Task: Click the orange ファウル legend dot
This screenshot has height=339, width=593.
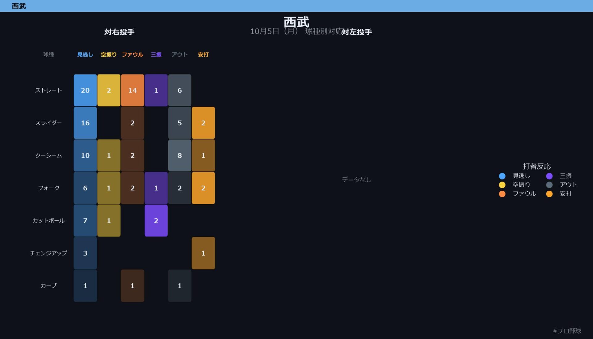Action: click(502, 194)
